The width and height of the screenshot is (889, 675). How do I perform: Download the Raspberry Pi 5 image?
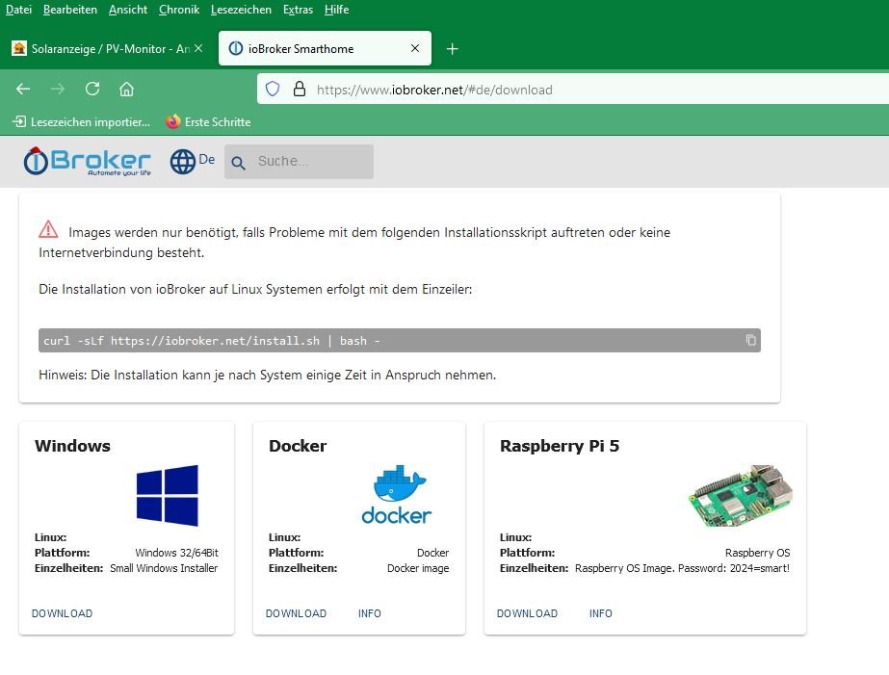(527, 613)
